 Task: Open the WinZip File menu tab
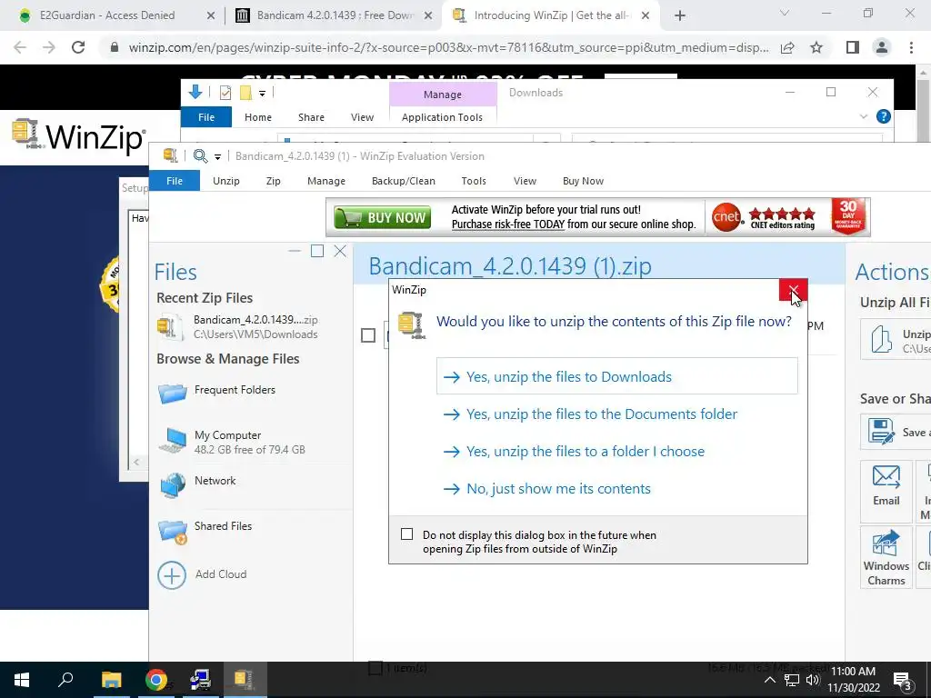tap(175, 181)
